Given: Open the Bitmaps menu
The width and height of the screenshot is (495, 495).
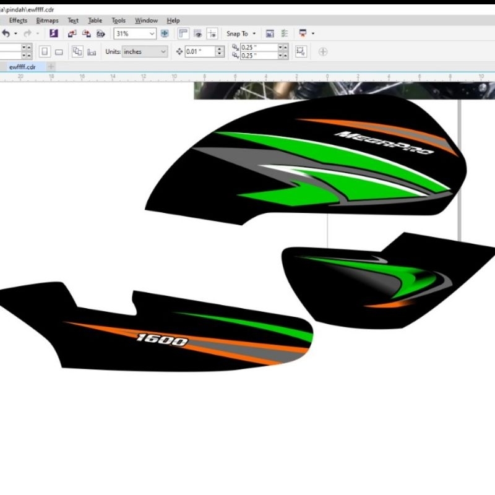Looking at the screenshot, I should pyautogui.click(x=47, y=20).
